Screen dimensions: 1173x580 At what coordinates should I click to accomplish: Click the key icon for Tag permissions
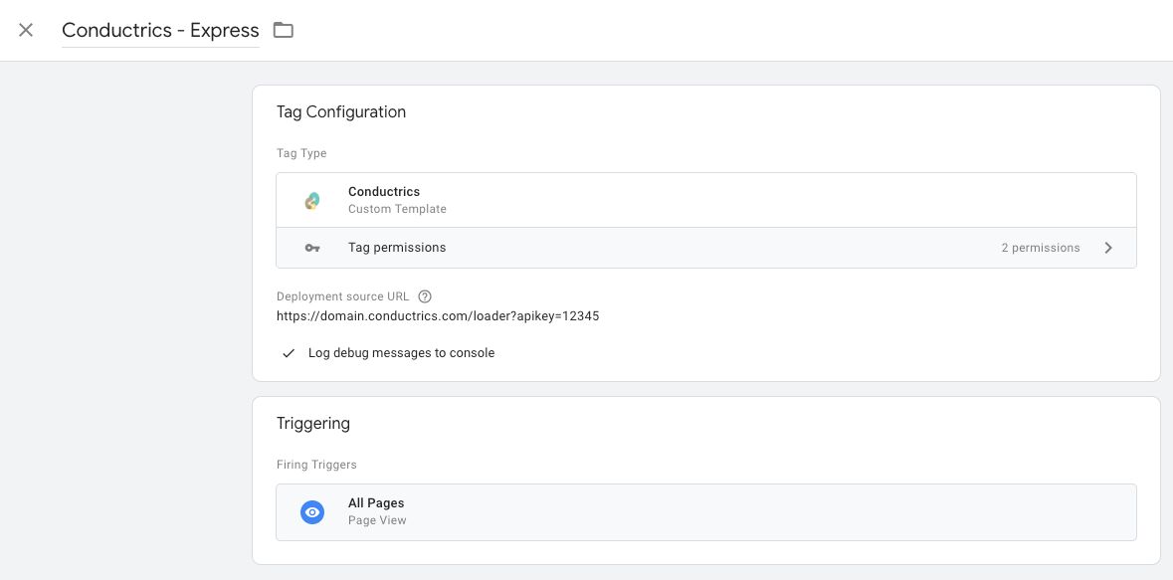[312, 248]
